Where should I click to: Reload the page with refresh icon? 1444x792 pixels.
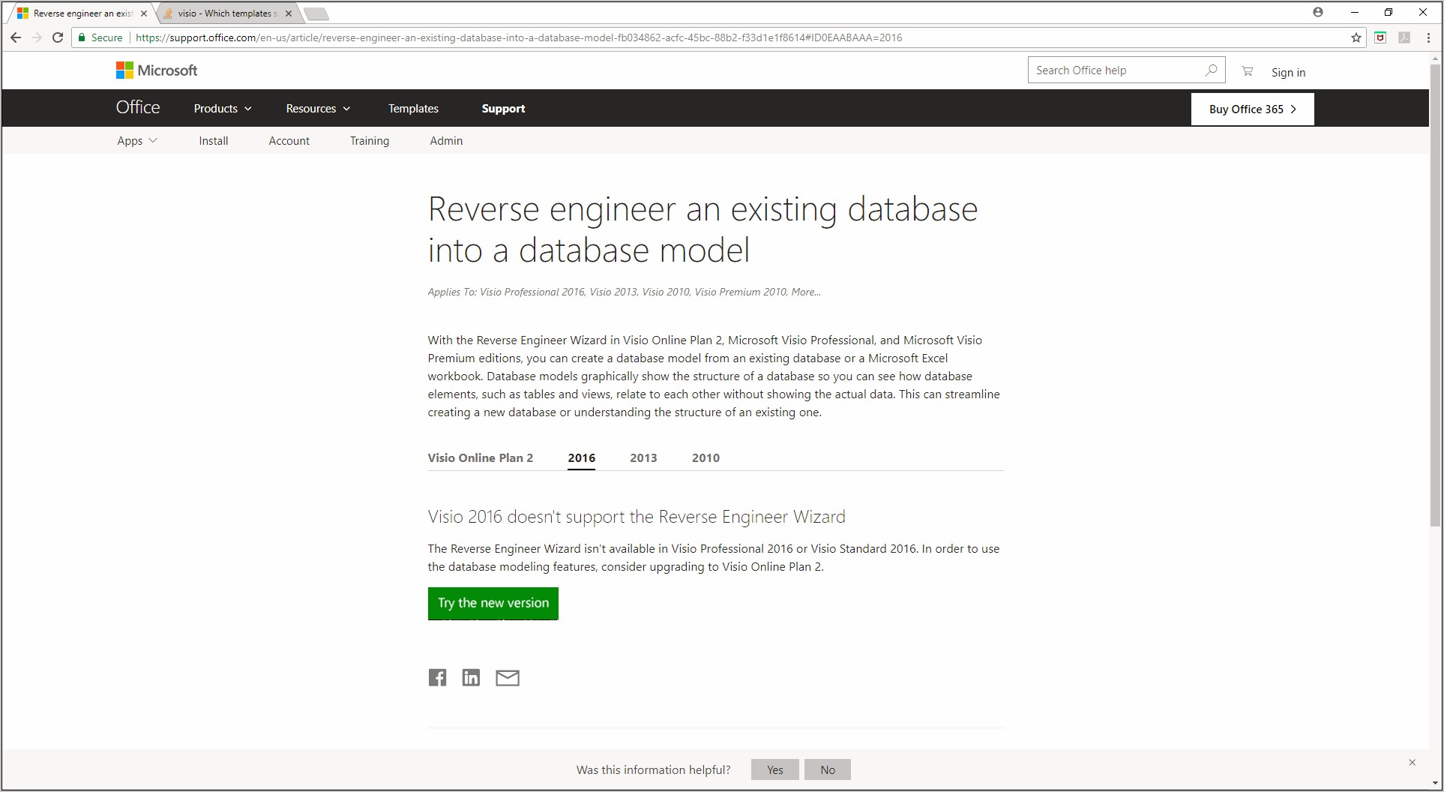tap(58, 37)
